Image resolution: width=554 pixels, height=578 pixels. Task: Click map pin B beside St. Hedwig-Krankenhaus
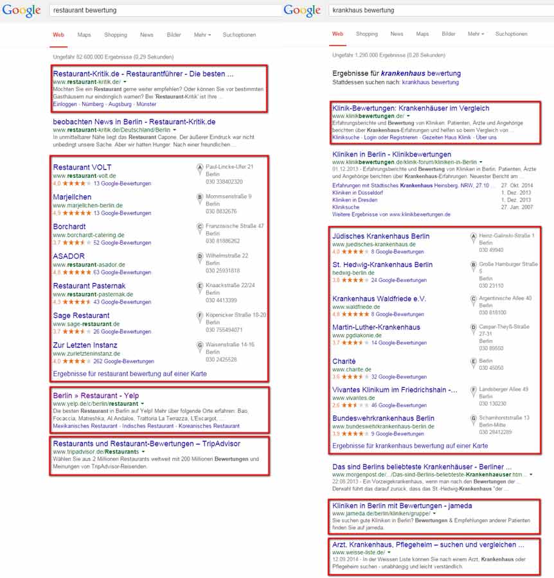tap(473, 267)
